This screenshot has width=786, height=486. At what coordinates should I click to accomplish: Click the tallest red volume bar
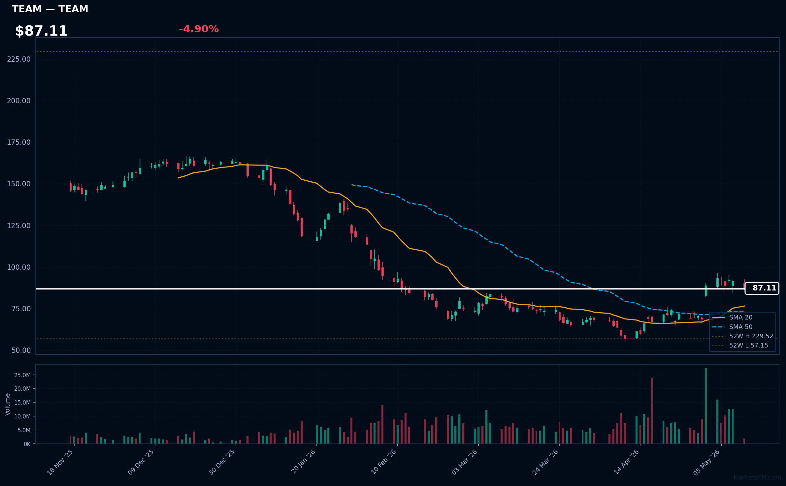652,411
